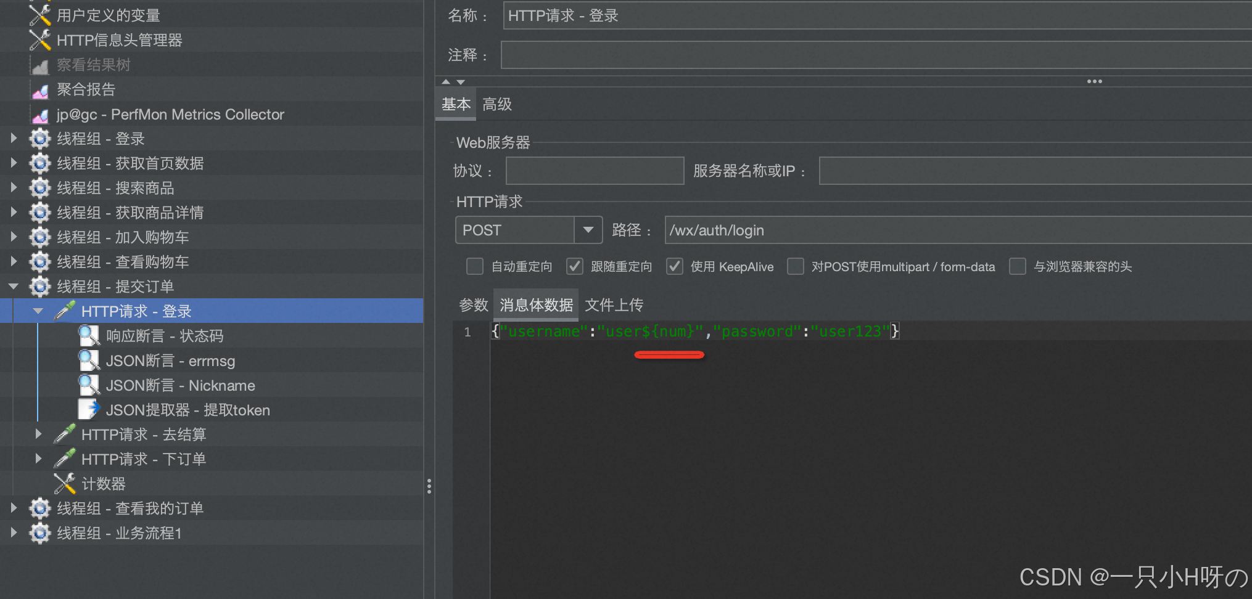Click the 服务器名称或IP input field
Image resolution: width=1252 pixels, height=599 pixels.
pos(1036,171)
